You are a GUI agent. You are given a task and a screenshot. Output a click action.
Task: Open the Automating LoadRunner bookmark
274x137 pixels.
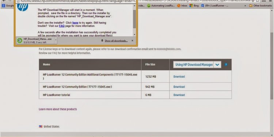pos(161,5)
